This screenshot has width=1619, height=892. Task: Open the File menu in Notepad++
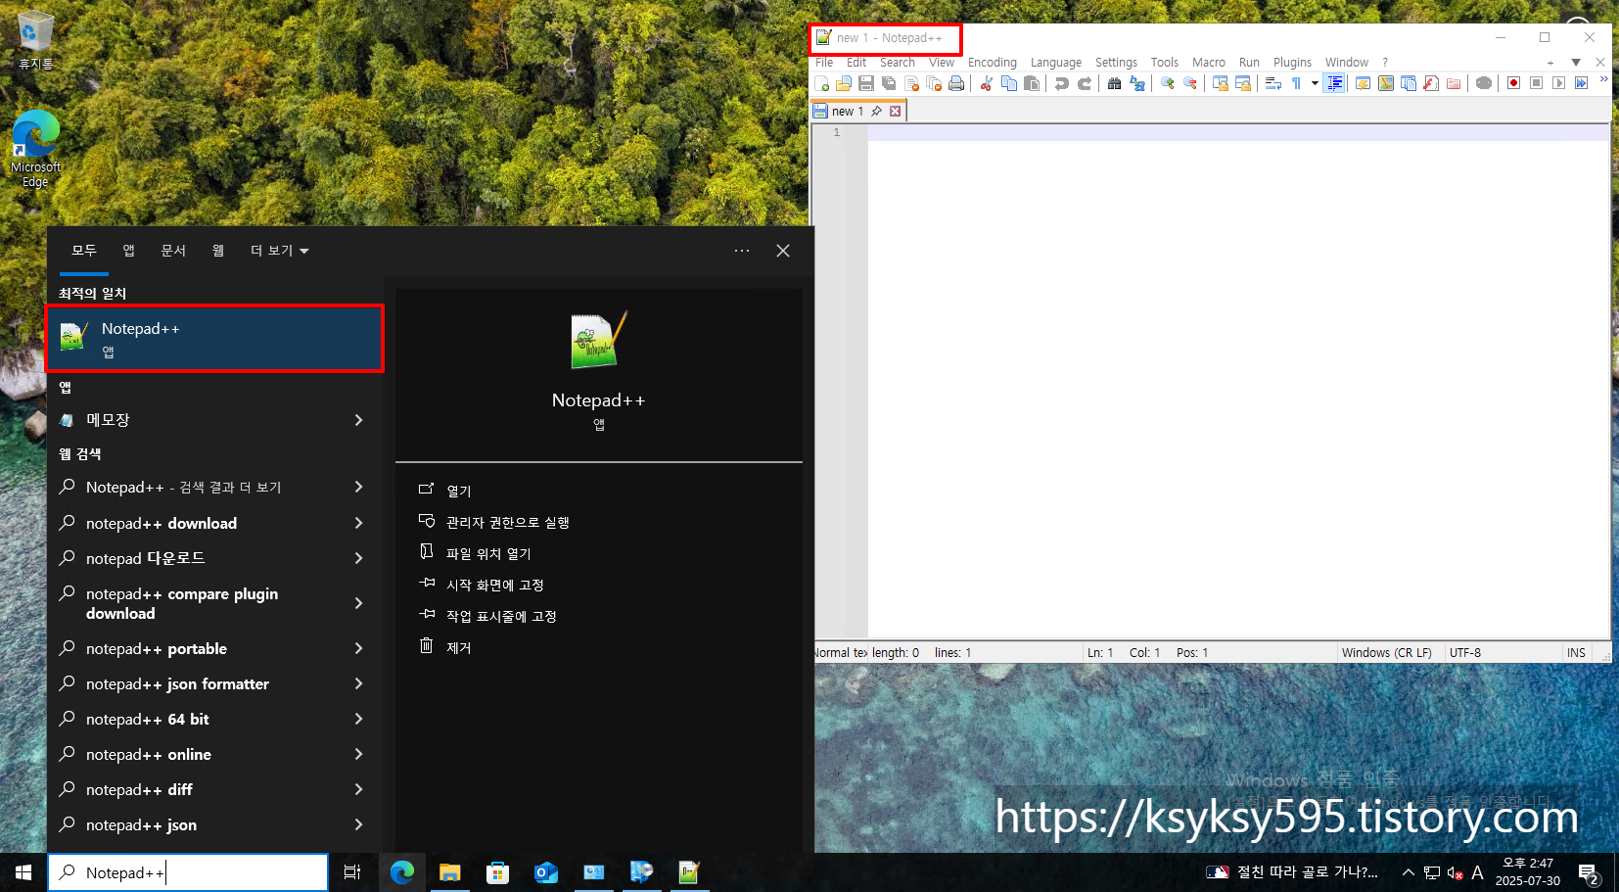coord(824,62)
